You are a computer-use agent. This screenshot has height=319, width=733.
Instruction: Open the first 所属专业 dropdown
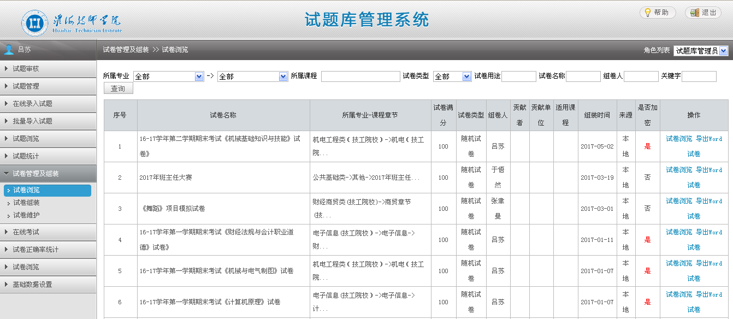(x=168, y=76)
